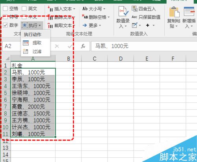Click the 复制粘贴 clipboard icon
The height and width of the screenshot is (162, 197).
click(174, 12)
